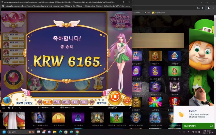Switch to Chrome in the taskbar

(x=77, y=132)
